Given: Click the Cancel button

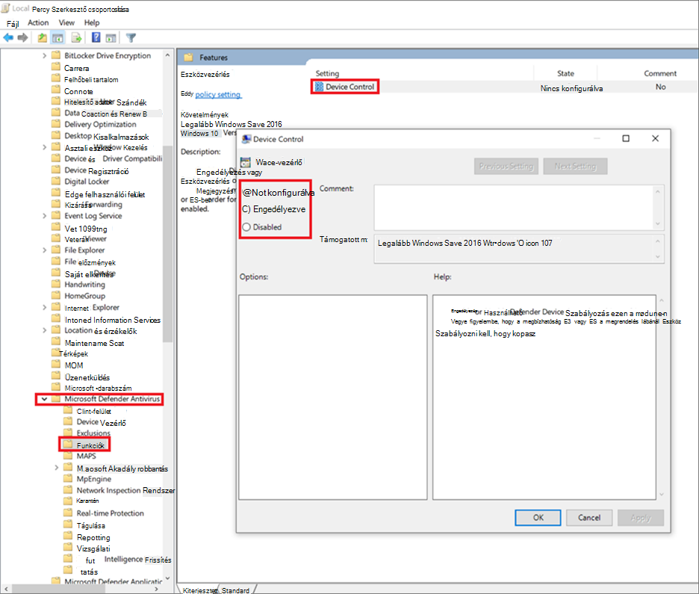Looking at the screenshot, I should [589, 518].
